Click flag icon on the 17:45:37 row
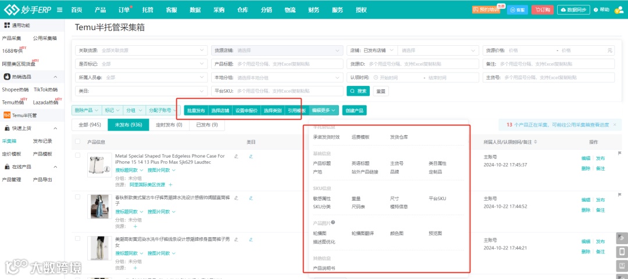Image resolution: width=628 pixels, height=279 pixels. coord(620,153)
